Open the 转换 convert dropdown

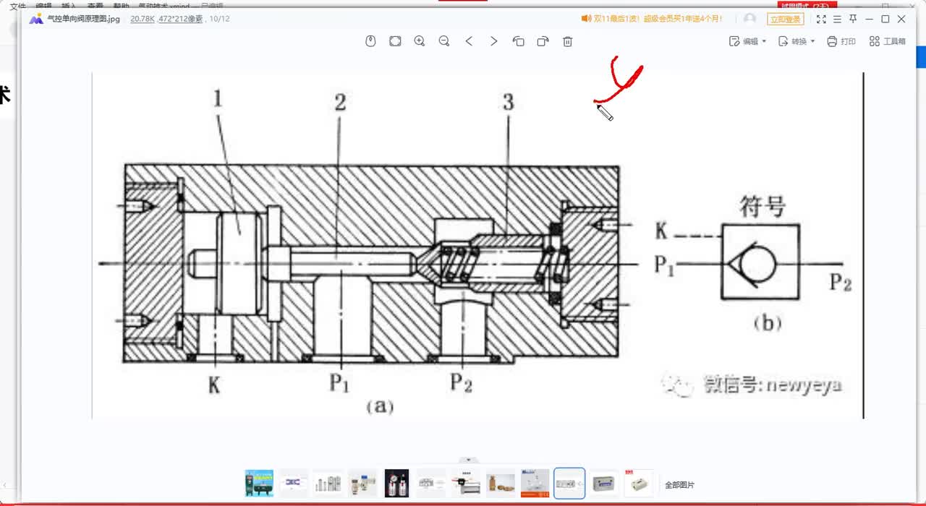coord(797,41)
